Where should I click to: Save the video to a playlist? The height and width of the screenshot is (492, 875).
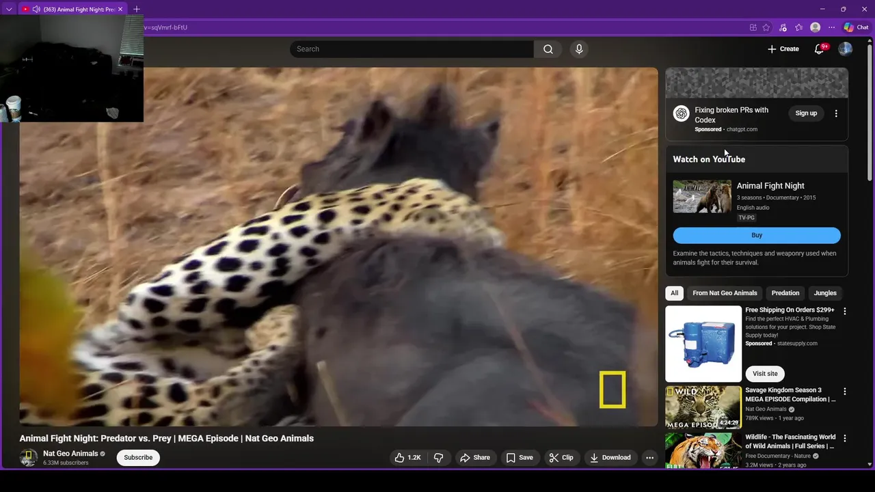(519, 458)
